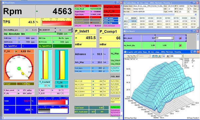Click the Visual Dyno window title icon
The image size is (200, 120).
[3, 3]
